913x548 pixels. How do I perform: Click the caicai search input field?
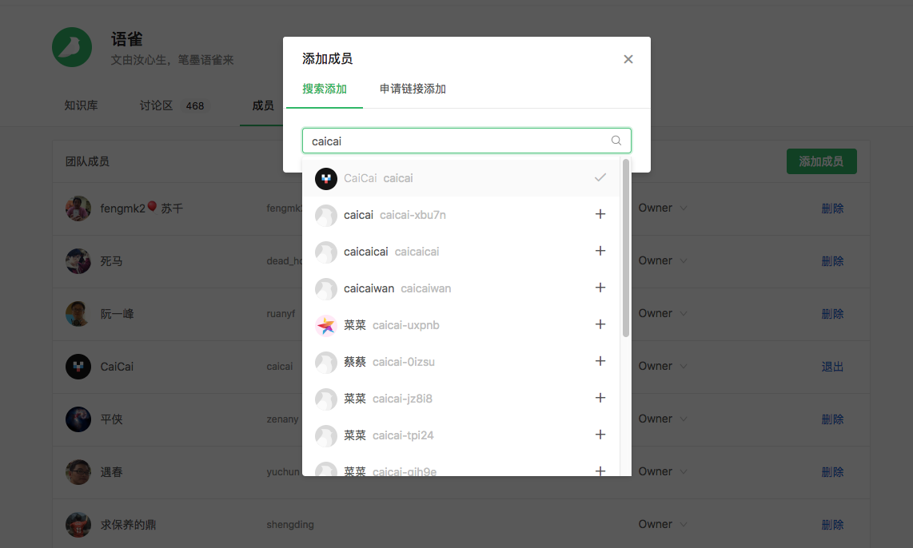[x=456, y=141]
